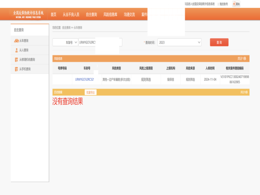Click the 号牌号码 column header

(62, 68)
